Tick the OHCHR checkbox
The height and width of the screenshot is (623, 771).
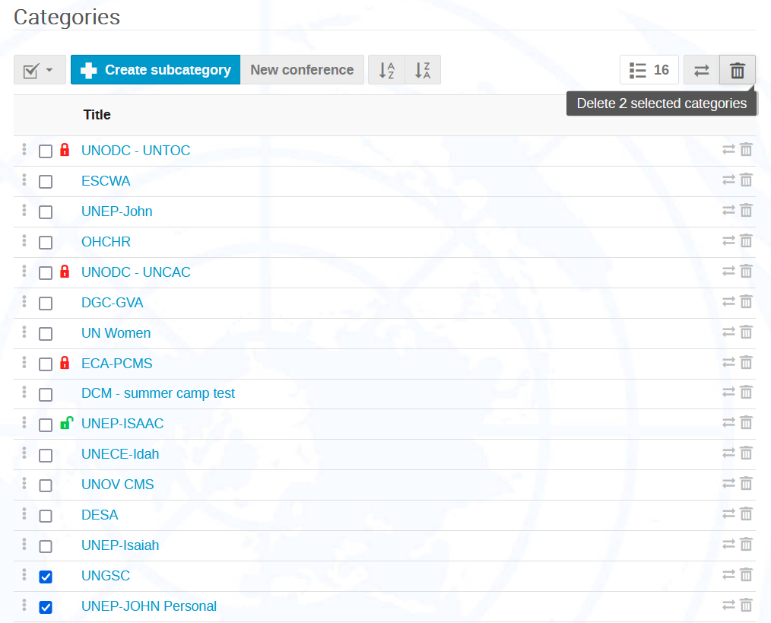[46, 243]
